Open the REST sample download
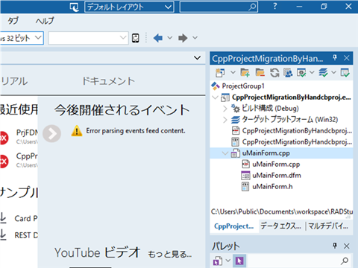 26,235
